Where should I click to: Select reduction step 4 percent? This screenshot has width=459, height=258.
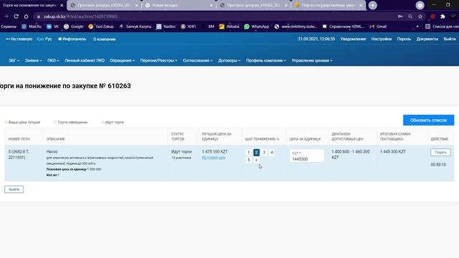pyautogui.click(x=272, y=153)
